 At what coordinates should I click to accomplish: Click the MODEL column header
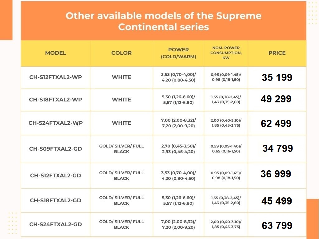point(55,53)
